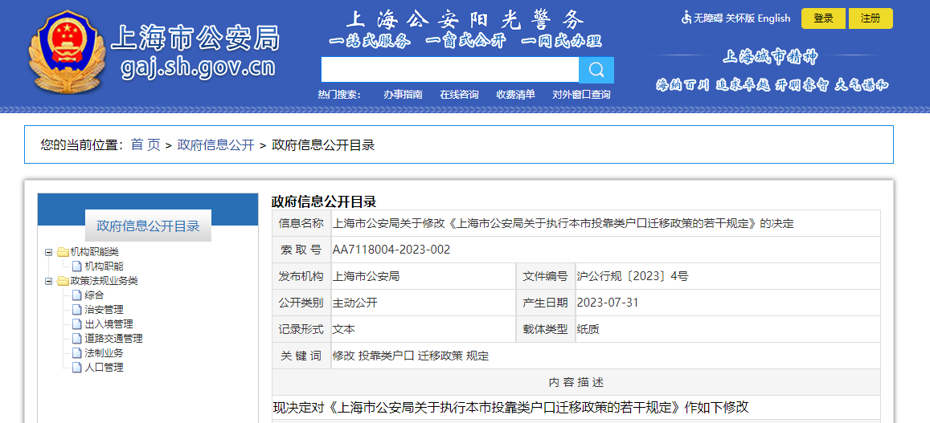
Task: Collapse the 政策法规业务类 tree node
Action: pos(49,281)
